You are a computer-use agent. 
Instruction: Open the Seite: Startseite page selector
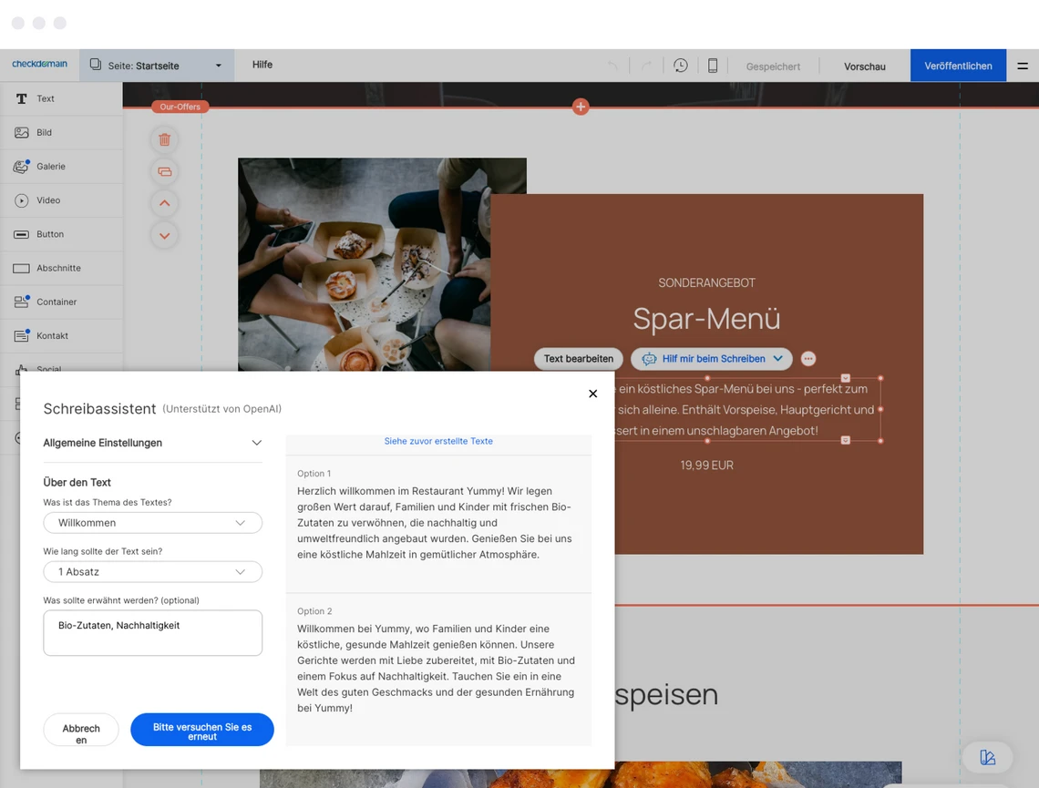(x=157, y=66)
